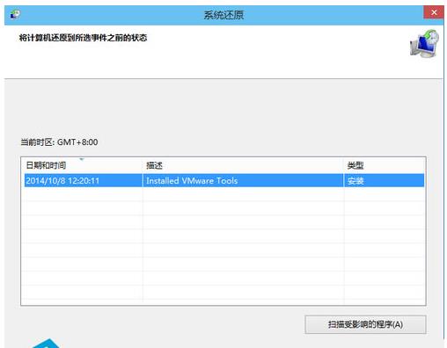This screenshot has width=447, height=348.
Task: Sort by 日期和时间 column header
Action: point(82,165)
